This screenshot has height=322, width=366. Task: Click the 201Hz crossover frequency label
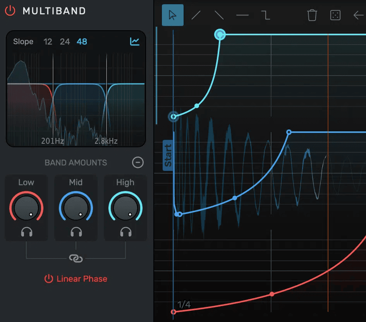[53, 141]
